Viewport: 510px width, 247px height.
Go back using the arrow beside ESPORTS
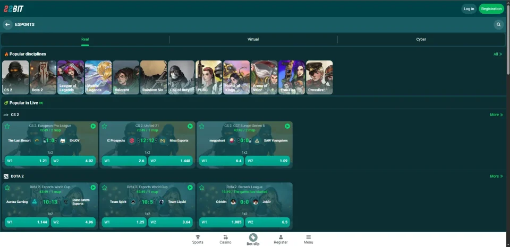[x=7, y=24]
